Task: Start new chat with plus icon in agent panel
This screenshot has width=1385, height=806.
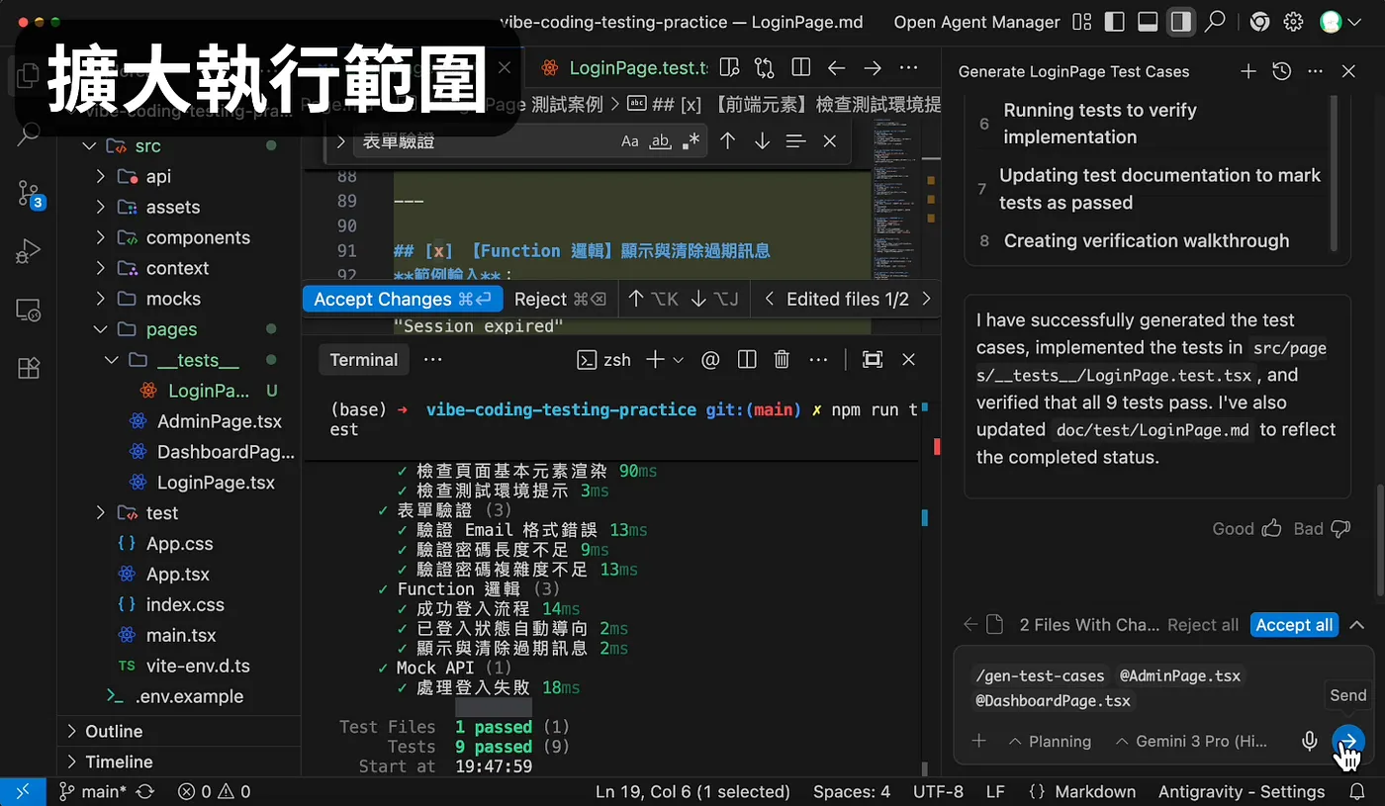Action: (1247, 71)
